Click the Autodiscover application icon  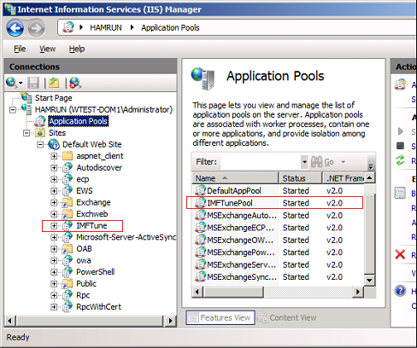click(x=68, y=167)
